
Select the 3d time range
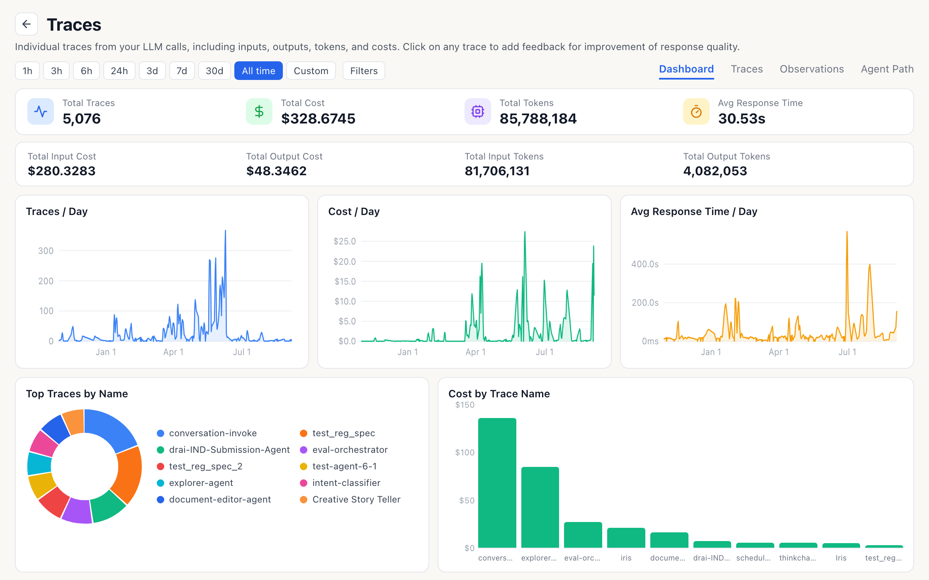pos(152,71)
